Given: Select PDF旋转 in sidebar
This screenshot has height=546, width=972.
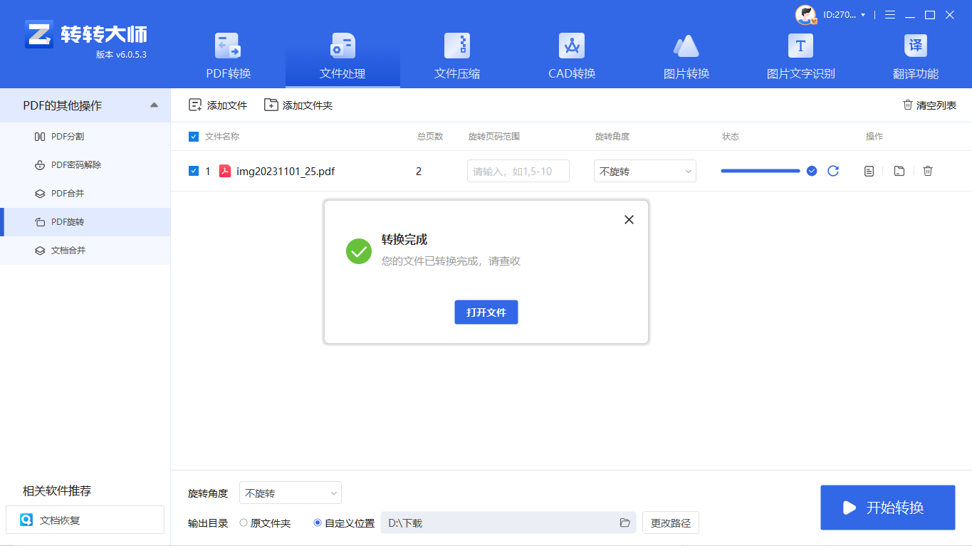Looking at the screenshot, I should (x=85, y=221).
